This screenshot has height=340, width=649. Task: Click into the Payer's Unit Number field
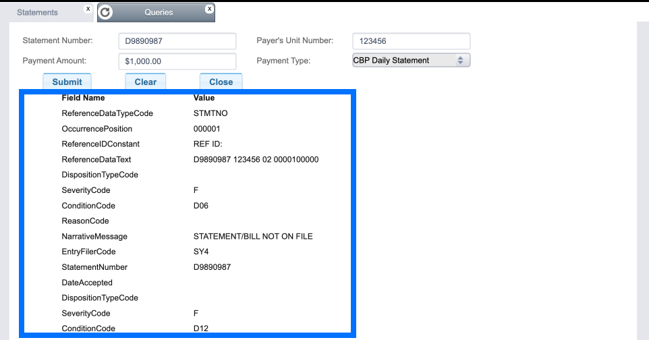pyautogui.click(x=411, y=41)
